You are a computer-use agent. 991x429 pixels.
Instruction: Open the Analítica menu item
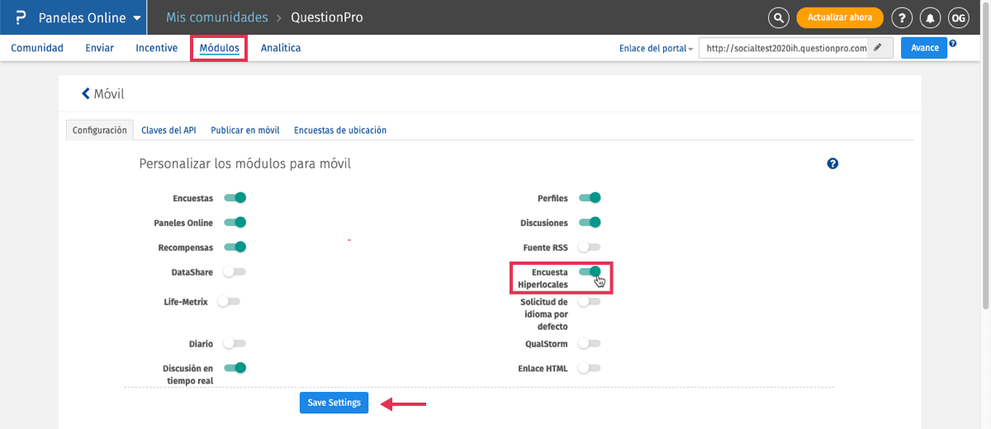point(281,48)
